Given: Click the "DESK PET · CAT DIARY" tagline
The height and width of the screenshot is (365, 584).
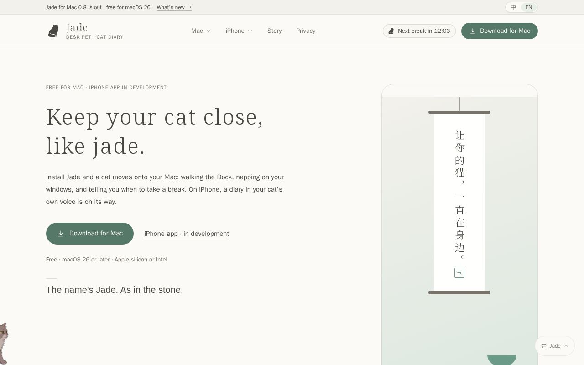Looking at the screenshot, I should click(95, 37).
